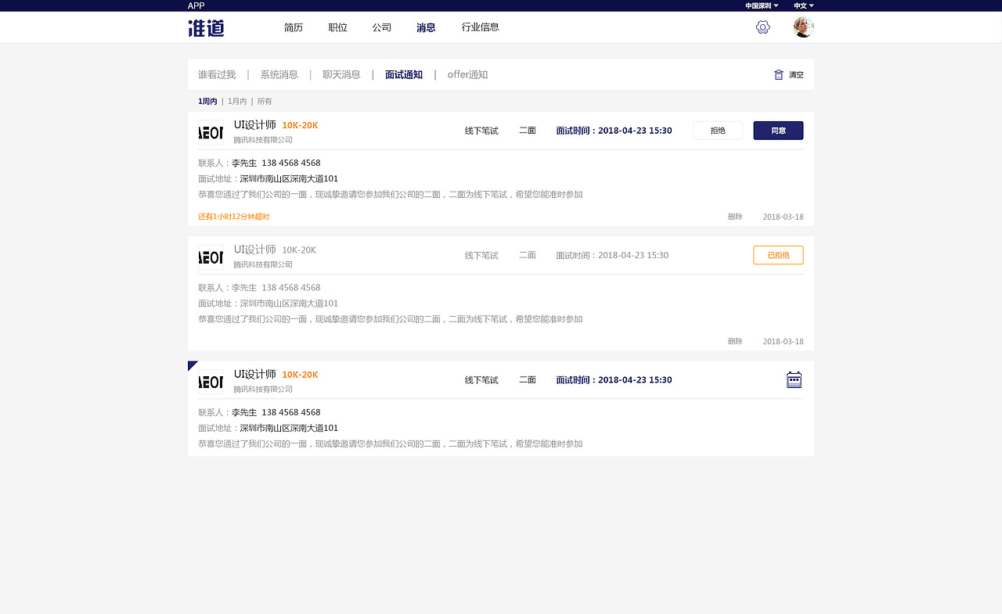Click the 腾讯科技 company logo on the first card
Viewport: 1002px width, 614px height.
click(x=211, y=131)
